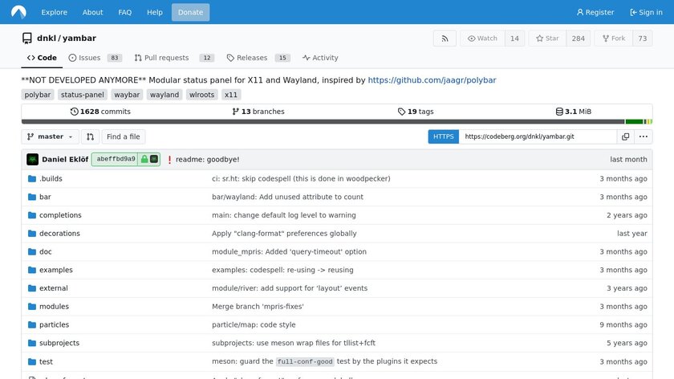
Task: Click the Codeberg logo icon
Action: 18,12
